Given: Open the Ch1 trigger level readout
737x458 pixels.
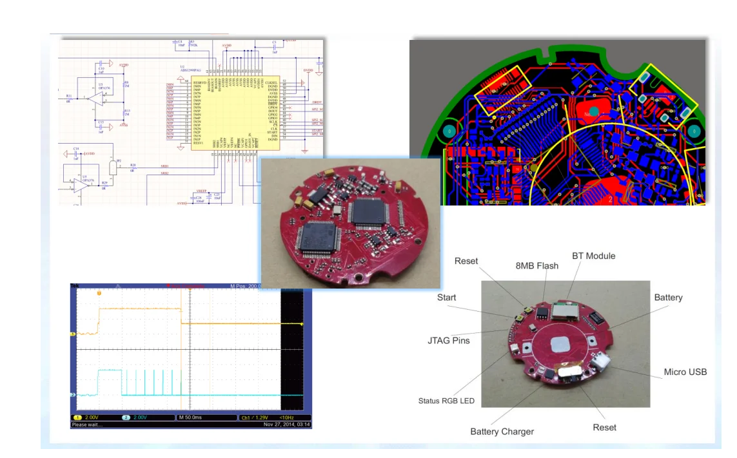Looking at the screenshot, I should (256, 417).
